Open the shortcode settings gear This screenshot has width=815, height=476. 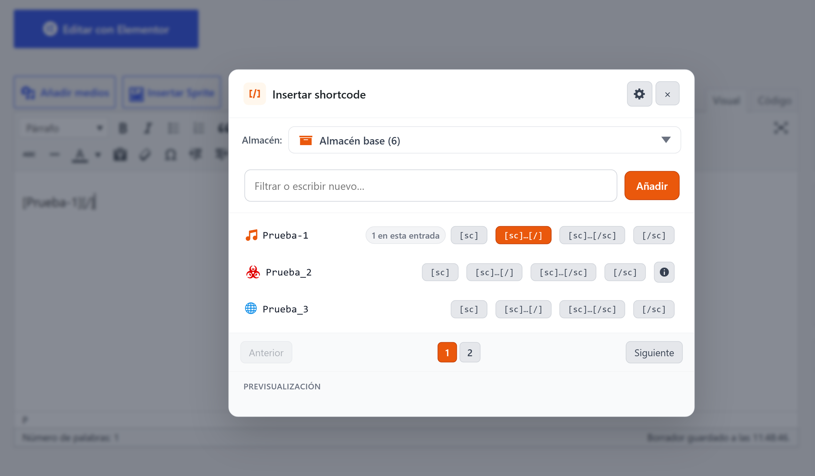click(x=639, y=94)
